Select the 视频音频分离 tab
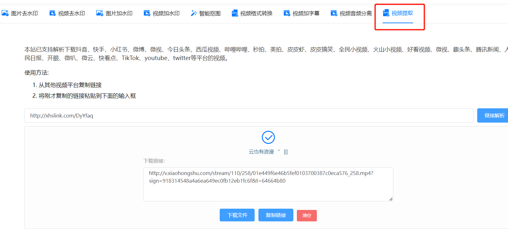Viewport: 508px width, 229px height. tap(355, 13)
